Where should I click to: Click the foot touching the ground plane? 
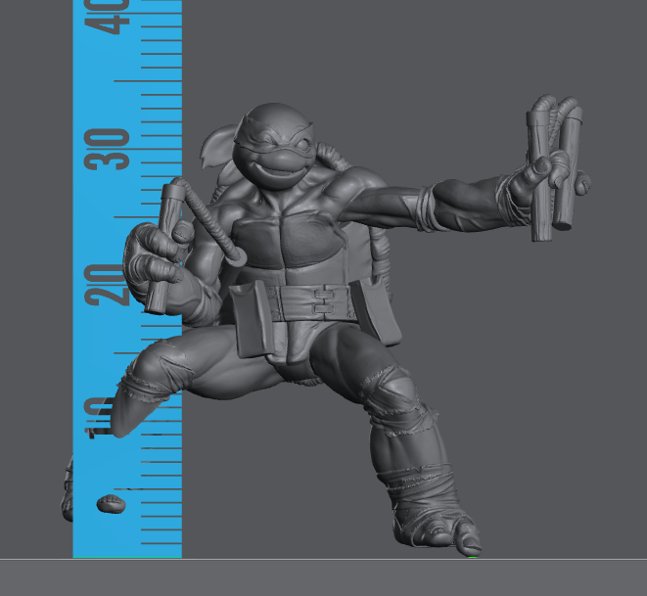tap(440, 533)
